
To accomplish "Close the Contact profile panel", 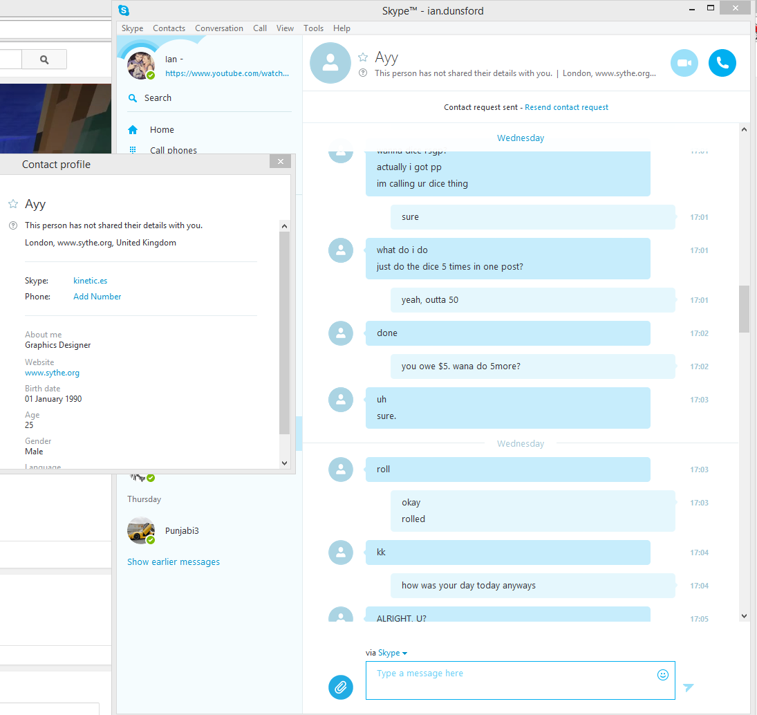I will click(x=281, y=161).
